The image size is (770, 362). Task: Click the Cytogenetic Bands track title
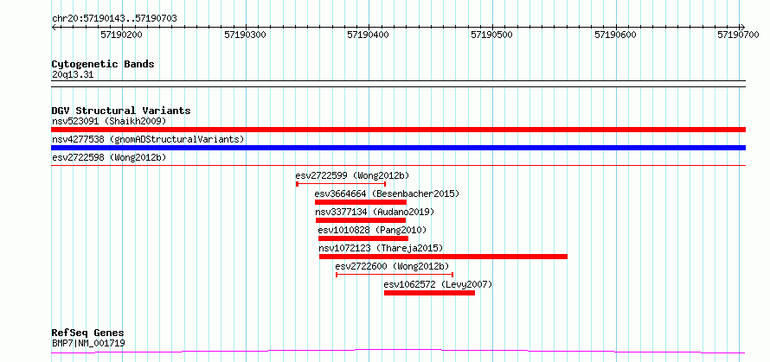(103, 64)
